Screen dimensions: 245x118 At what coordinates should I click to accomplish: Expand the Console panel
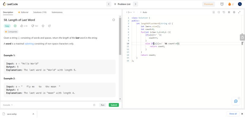pyautogui.click(x=8, y=105)
